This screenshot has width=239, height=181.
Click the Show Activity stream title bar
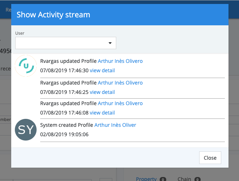[x=119, y=15]
